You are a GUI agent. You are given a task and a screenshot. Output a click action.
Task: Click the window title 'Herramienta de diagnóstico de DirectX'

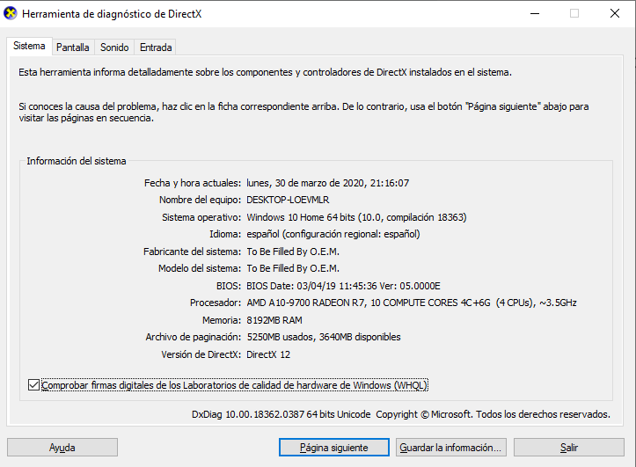(x=112, y=14)
